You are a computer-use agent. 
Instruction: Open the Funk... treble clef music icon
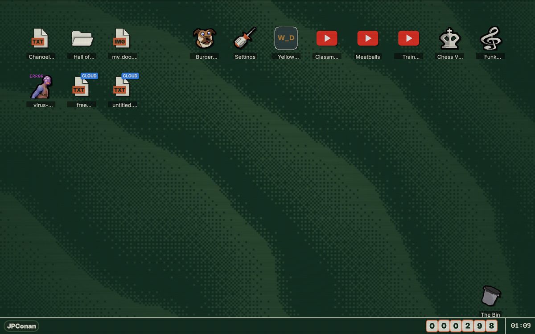(x=490, y=39)
